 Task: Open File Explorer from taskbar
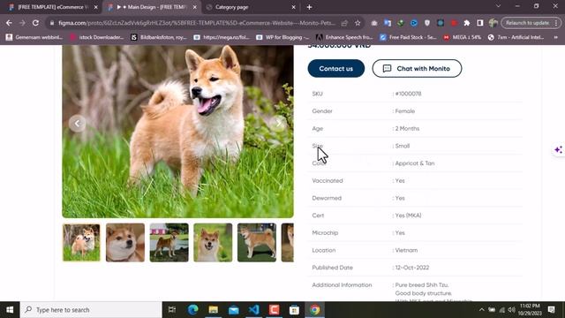[213, 310]
